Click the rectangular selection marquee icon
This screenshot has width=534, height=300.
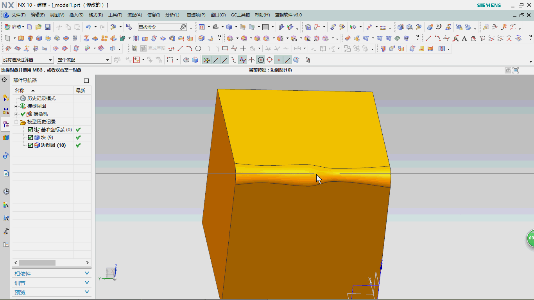[170, 60]
